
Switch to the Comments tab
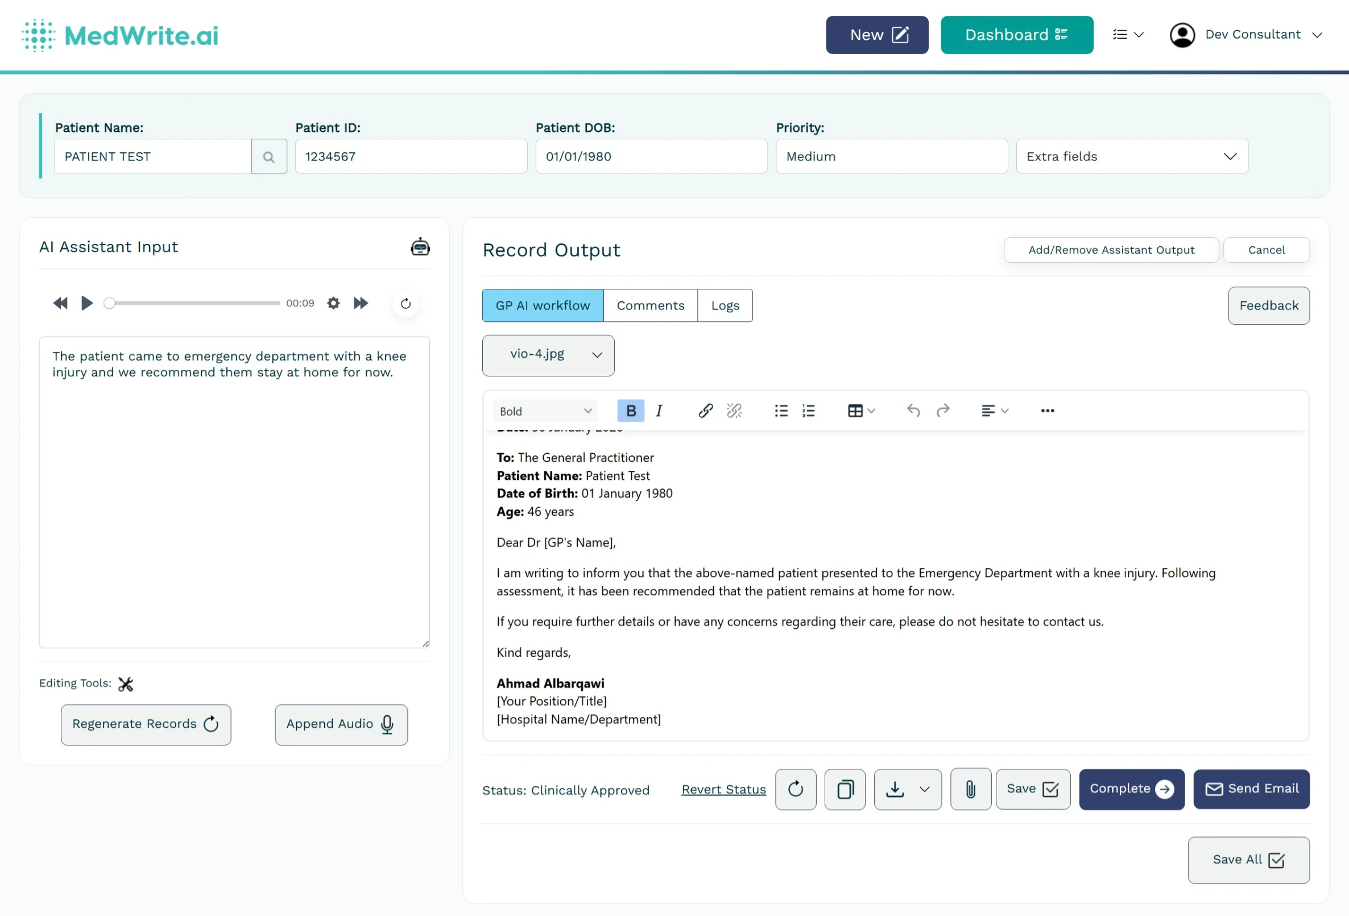[651, 305]
